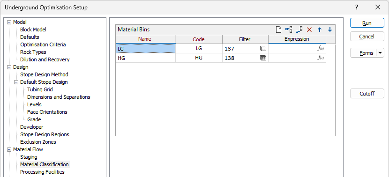
Task: Move row up with the blue up arrow
Action: tap(320, 30)
